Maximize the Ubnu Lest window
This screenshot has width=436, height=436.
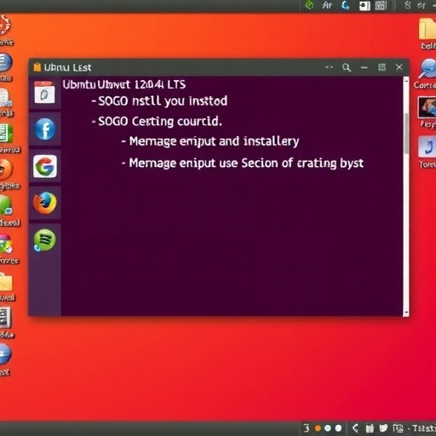(381, 67)
